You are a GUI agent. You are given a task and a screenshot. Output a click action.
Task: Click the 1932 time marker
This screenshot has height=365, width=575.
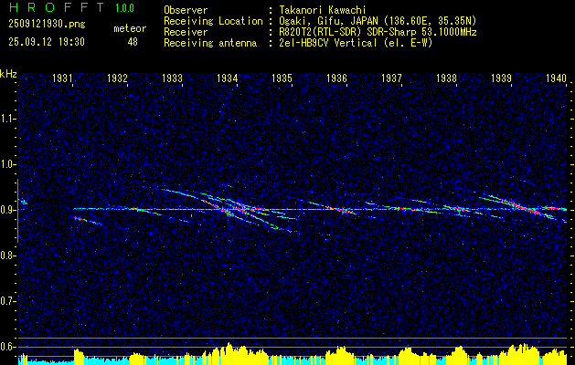(x=117, y=78)
